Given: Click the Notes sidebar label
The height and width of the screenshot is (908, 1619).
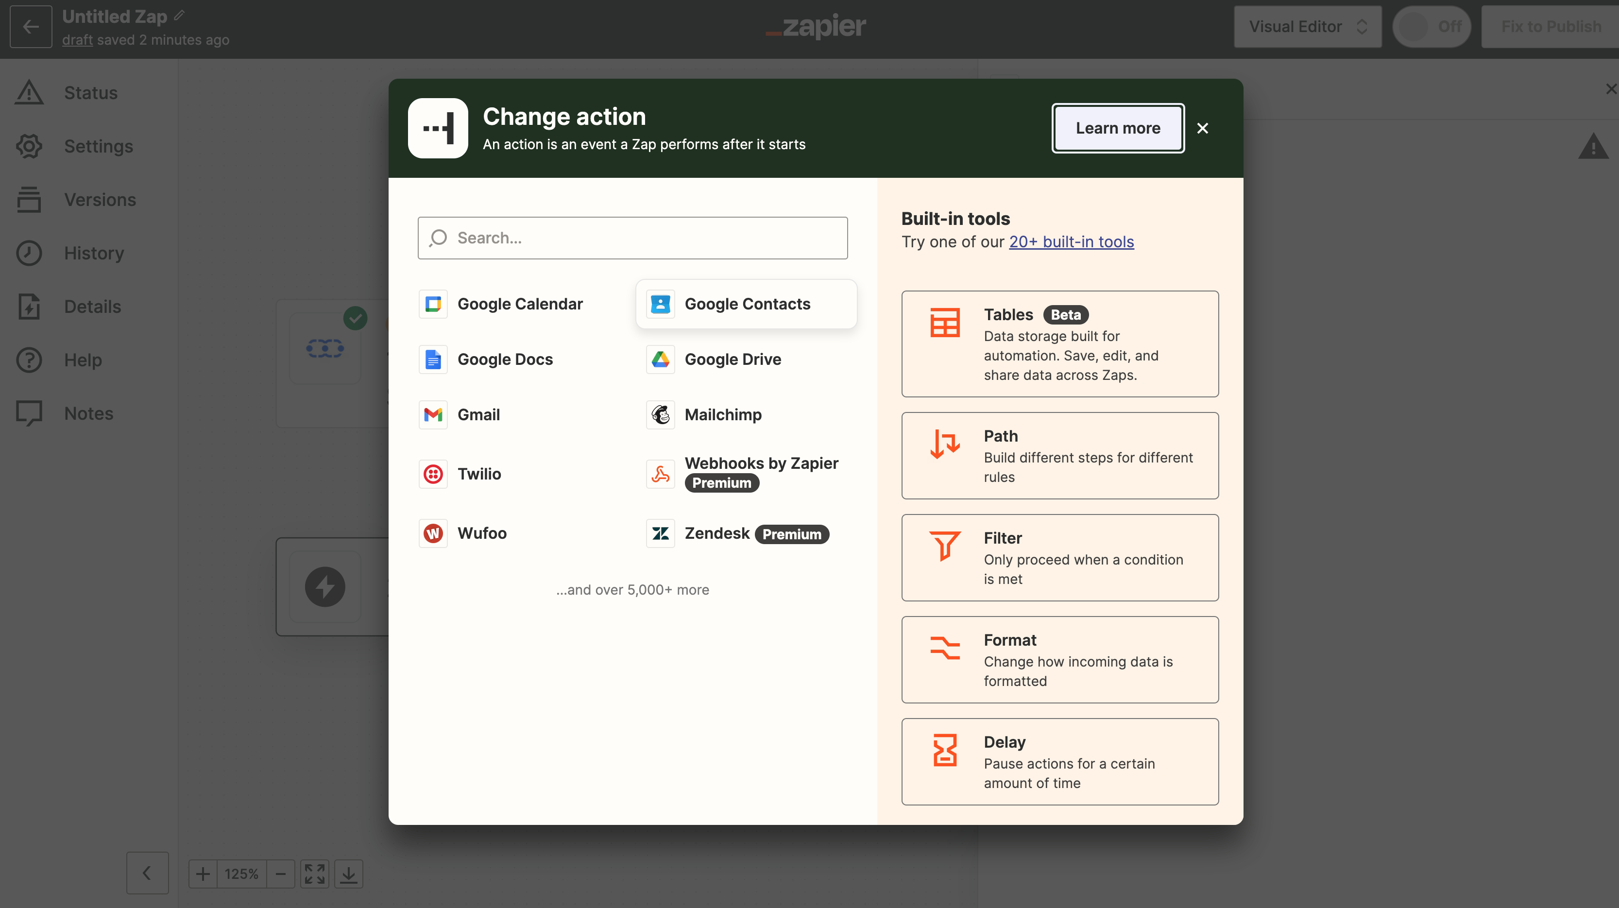Looking at the screenshot, I should 88,413.
